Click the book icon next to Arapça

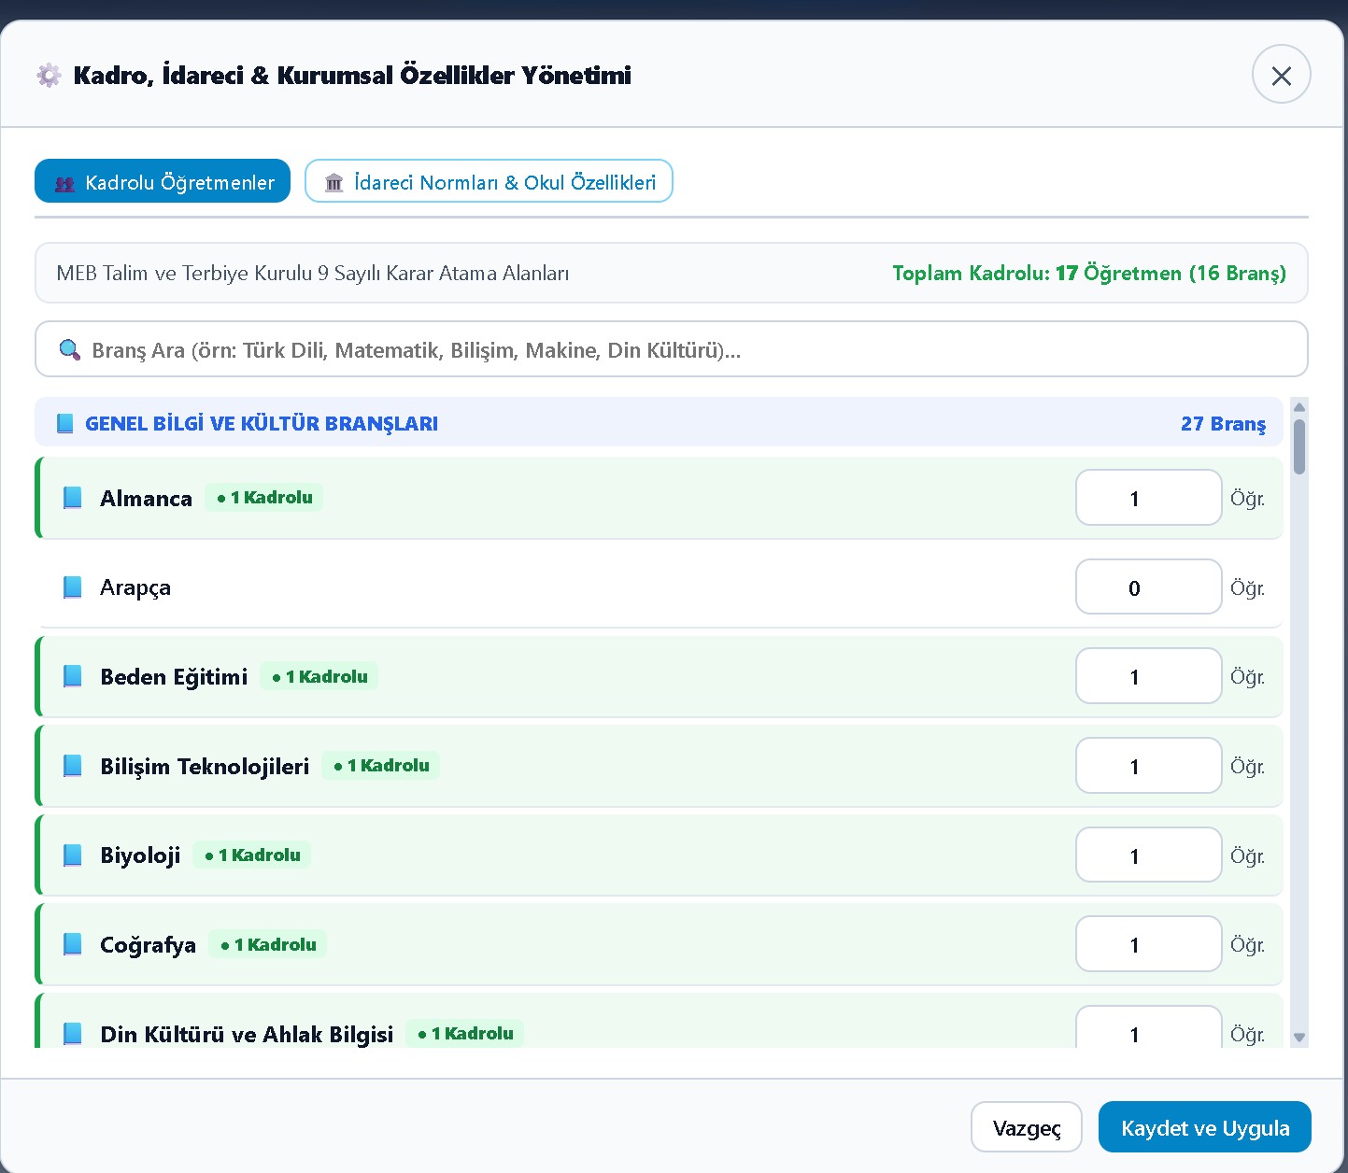pos(72,587)
